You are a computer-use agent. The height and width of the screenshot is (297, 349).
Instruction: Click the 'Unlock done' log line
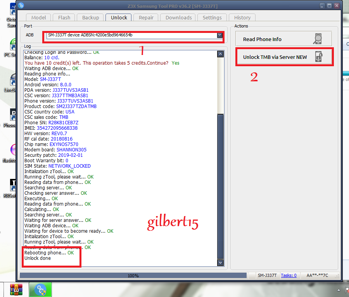[38, 258]
